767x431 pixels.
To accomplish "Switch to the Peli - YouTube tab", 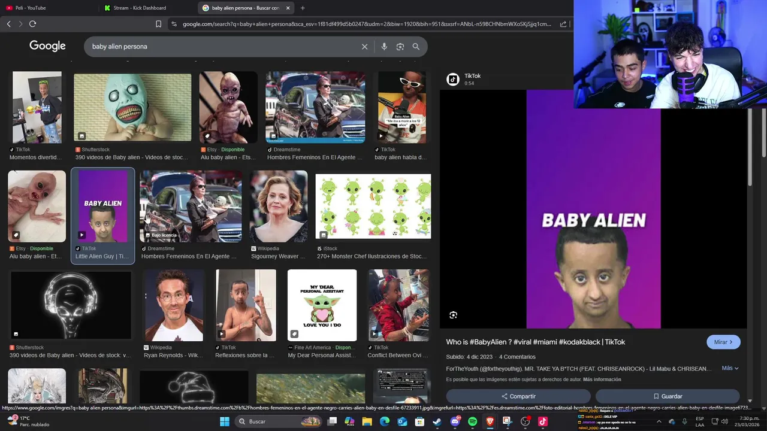I will click(x=47, y=8).
